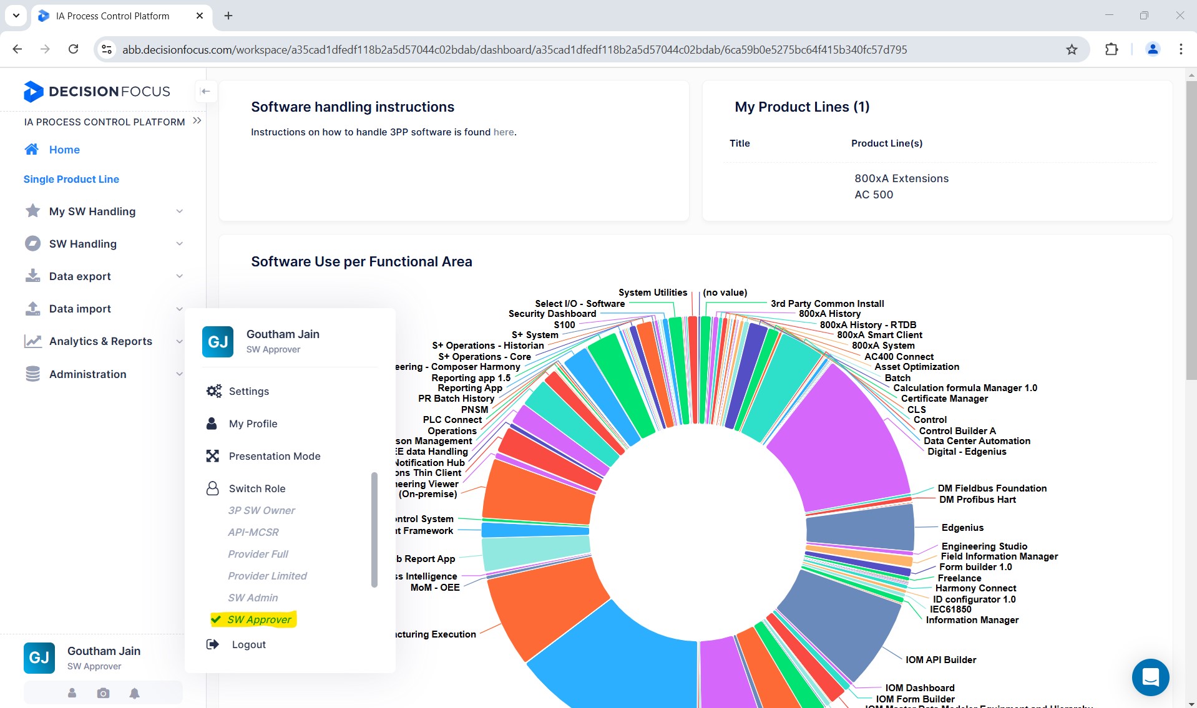Click Single Product Line link
The image size is (1197, 708).
71,179
